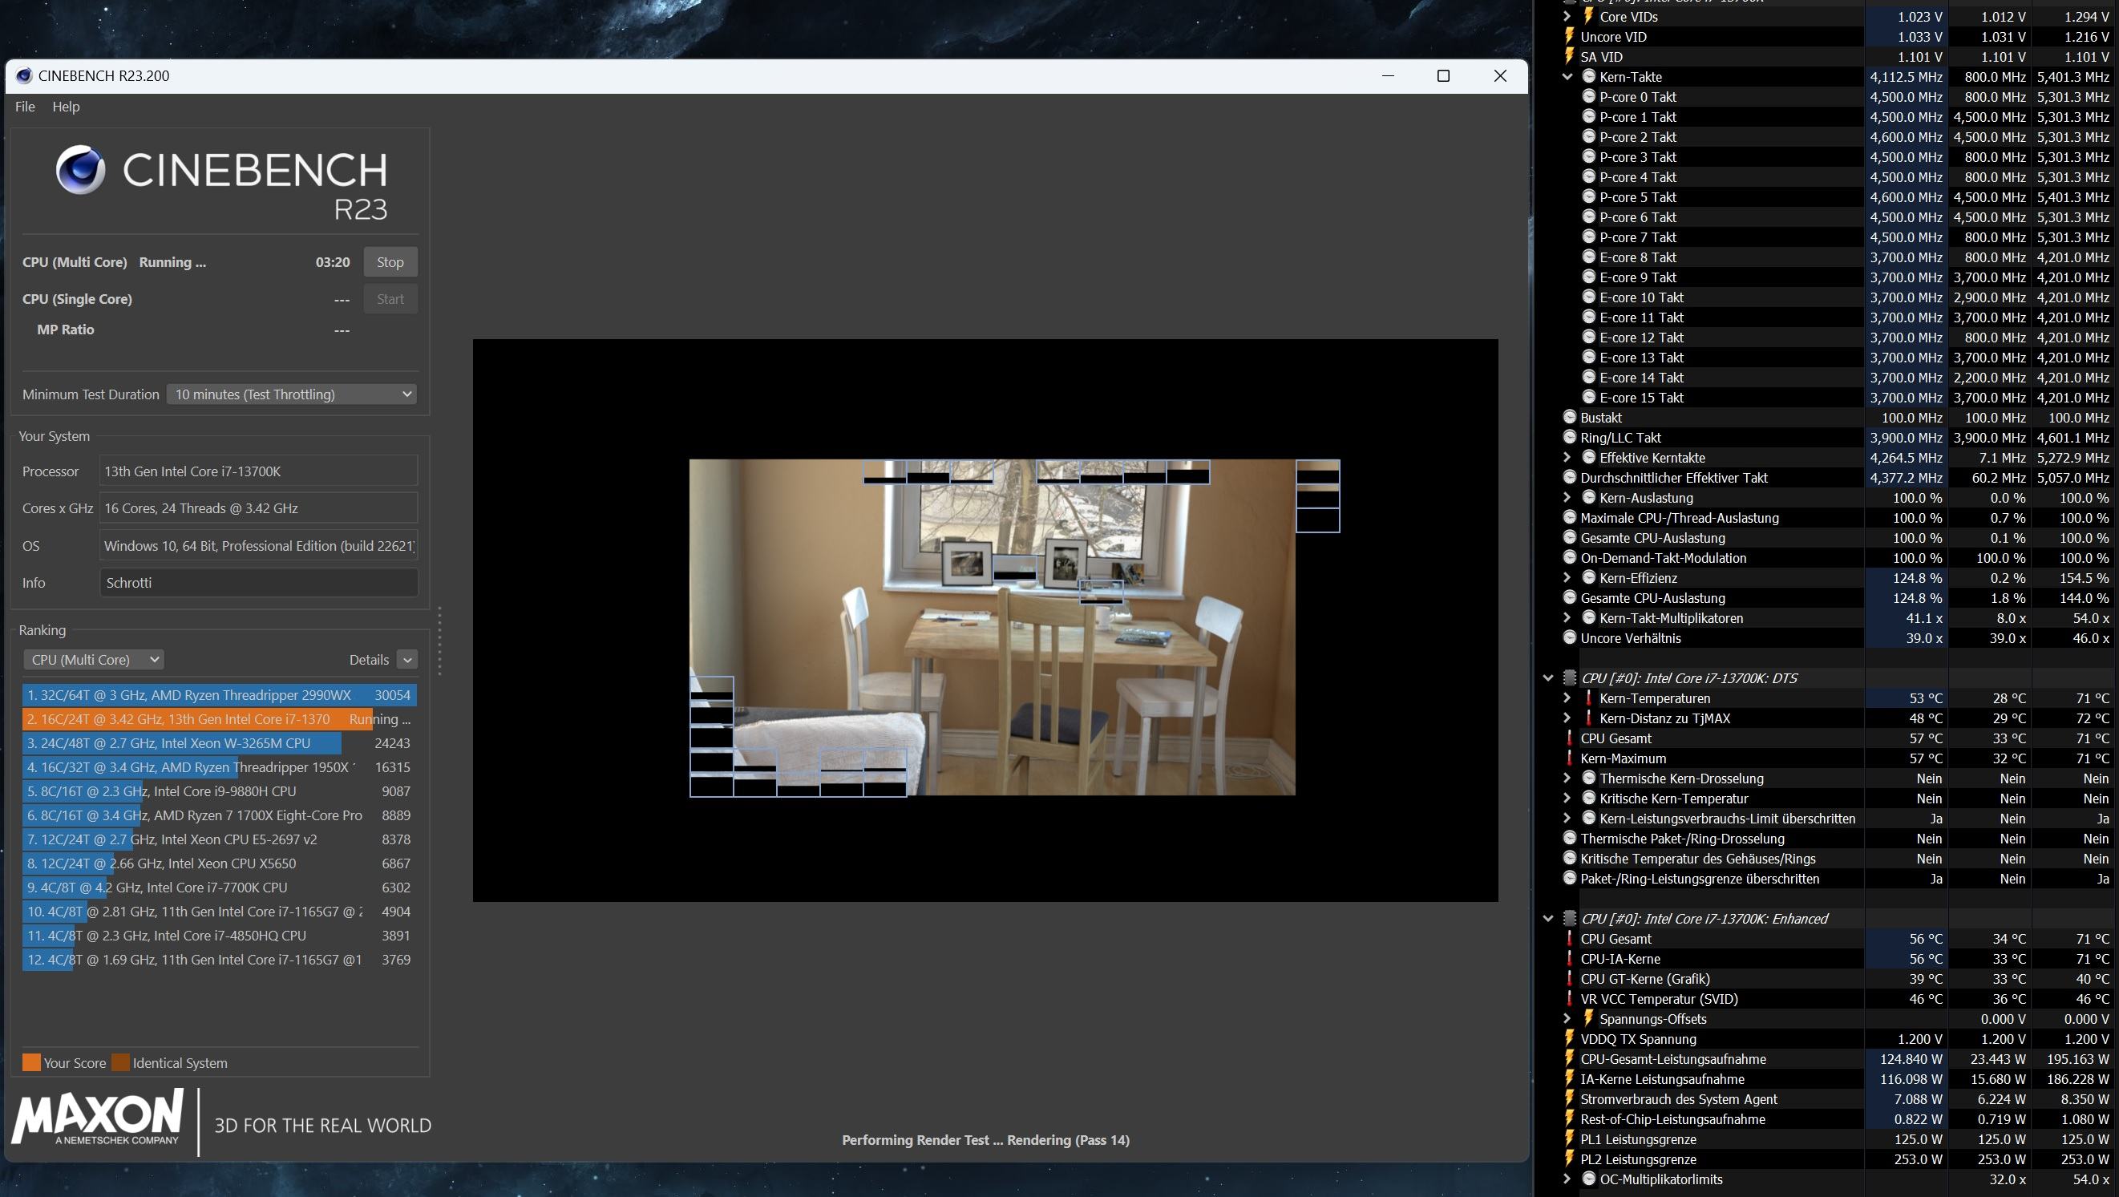This screenshot has height=1197, width=2119.
Task: Click the Enhanced section chip icon
Action: [x=1570, y=918]
